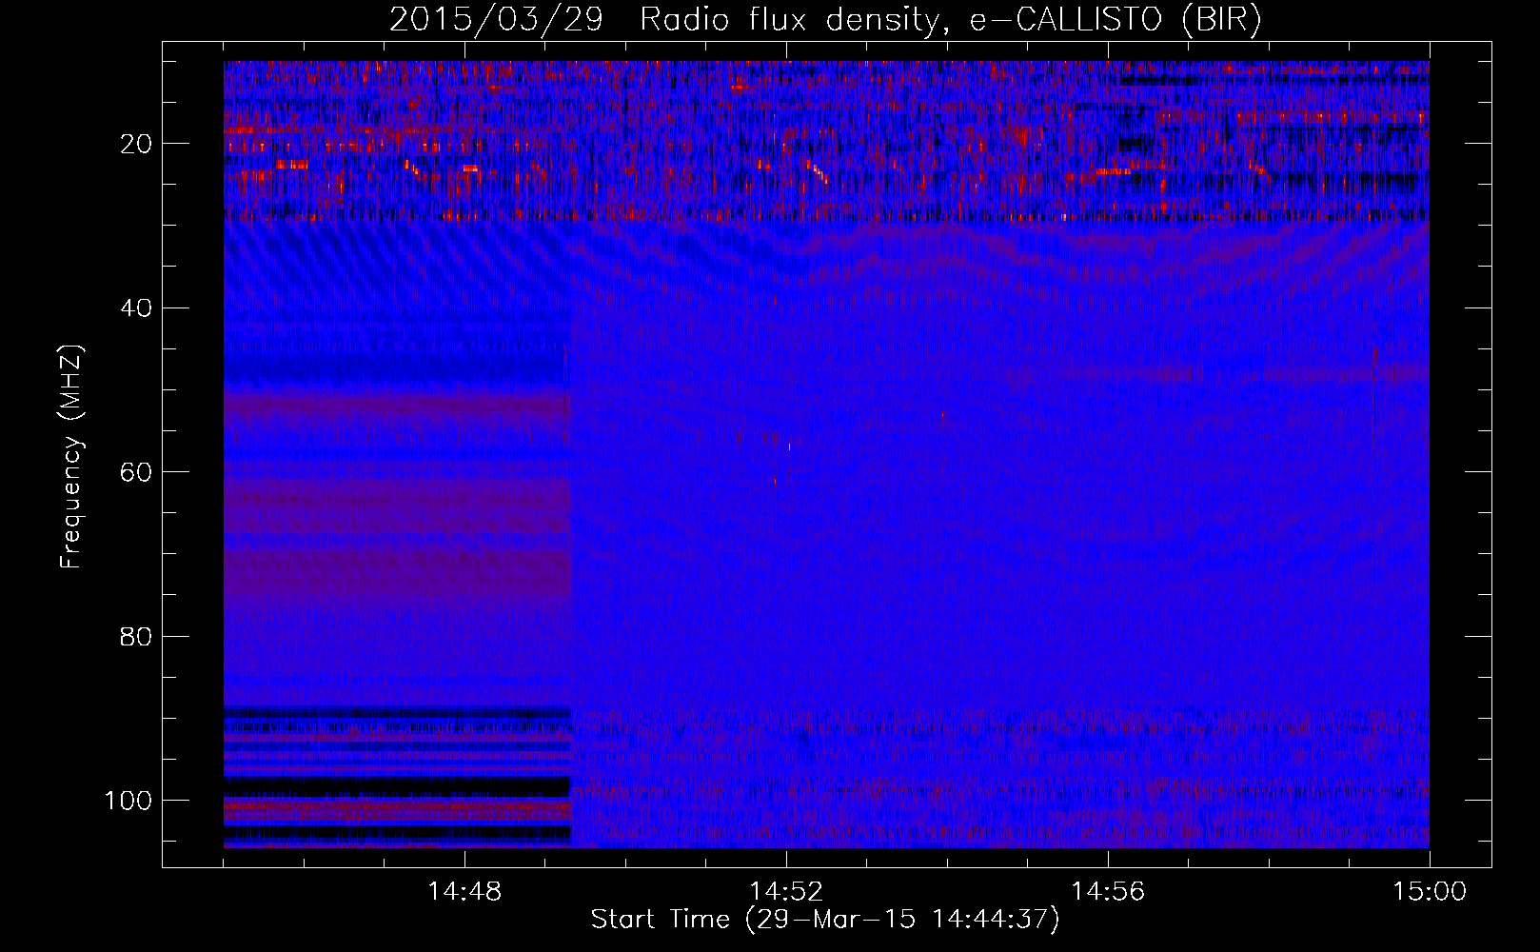Click the 'Frequency (MHZ)' y-axis label
Viewport: 1540px width, 952px height.
tap(71, 457)
